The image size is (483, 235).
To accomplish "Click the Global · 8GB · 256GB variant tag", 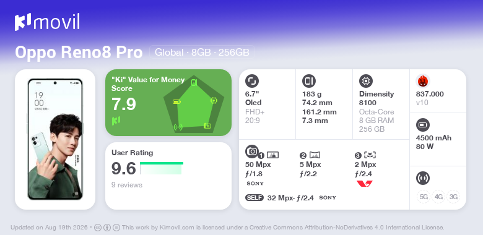I will 202,53.
